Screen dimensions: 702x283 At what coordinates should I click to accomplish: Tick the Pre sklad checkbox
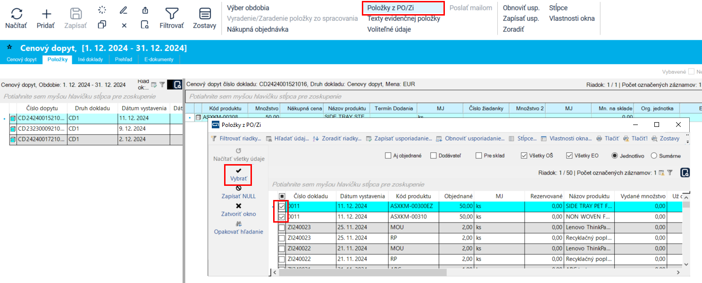pos(479,156)
